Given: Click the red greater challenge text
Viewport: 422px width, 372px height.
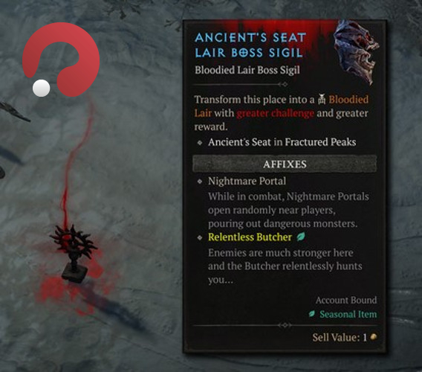Looking at the screenshot, I should (276, 113).
